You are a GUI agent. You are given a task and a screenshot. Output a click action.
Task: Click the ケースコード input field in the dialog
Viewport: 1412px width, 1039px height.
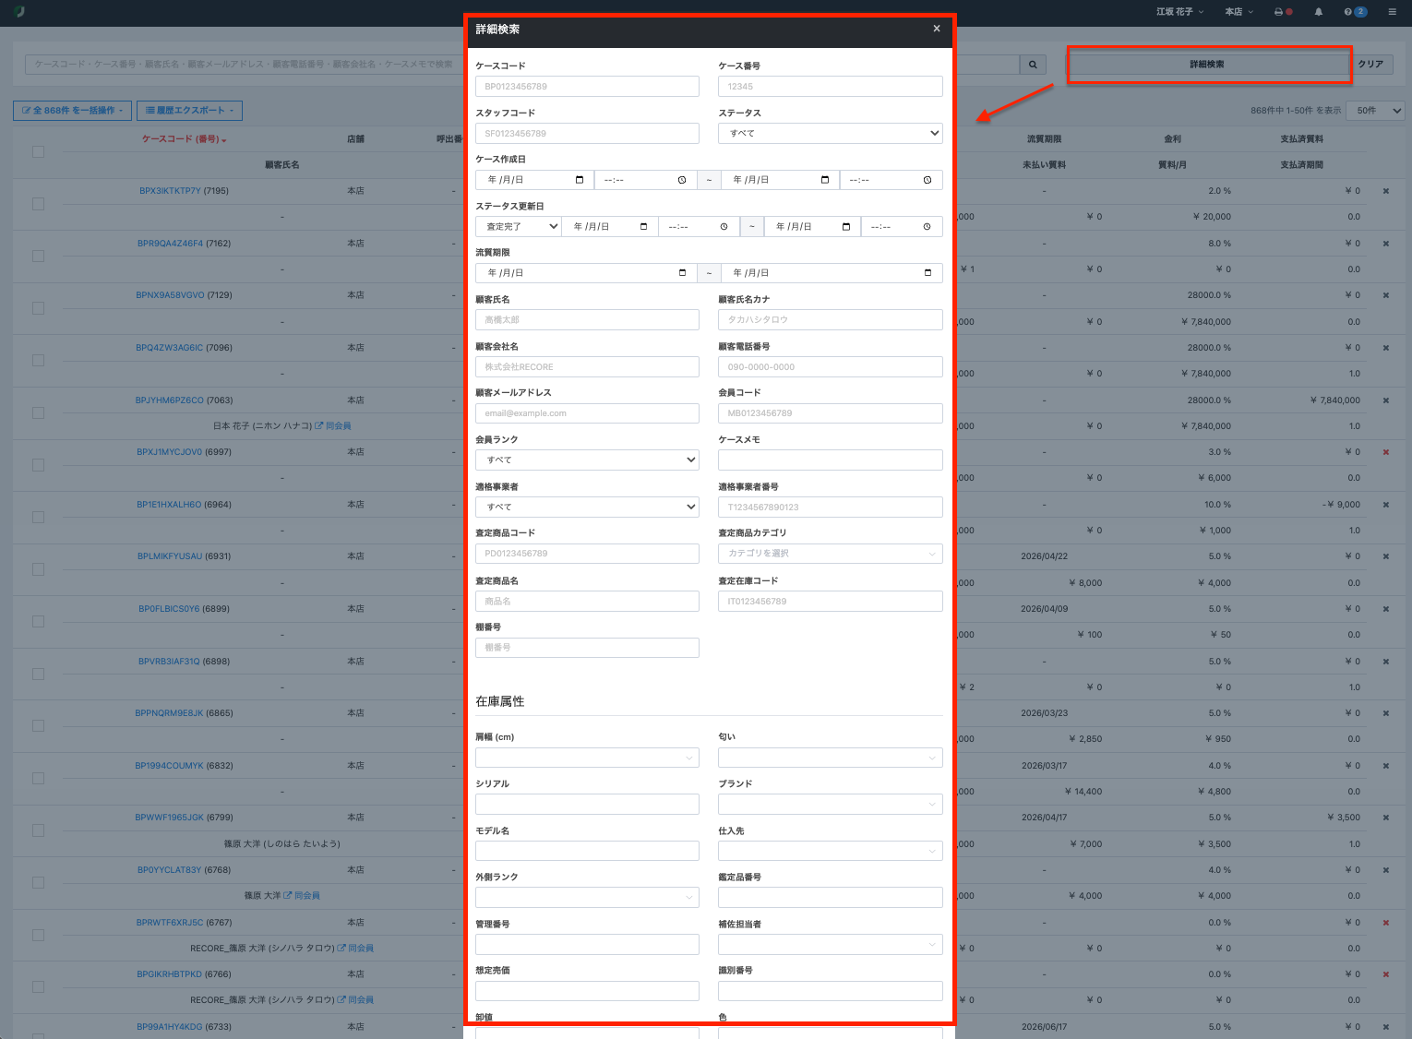(x=587, y=87)
